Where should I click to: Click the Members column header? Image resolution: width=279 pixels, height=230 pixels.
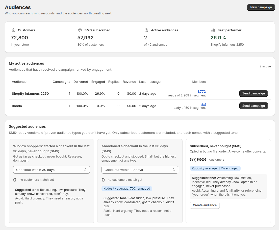click(x=199, y=82)
